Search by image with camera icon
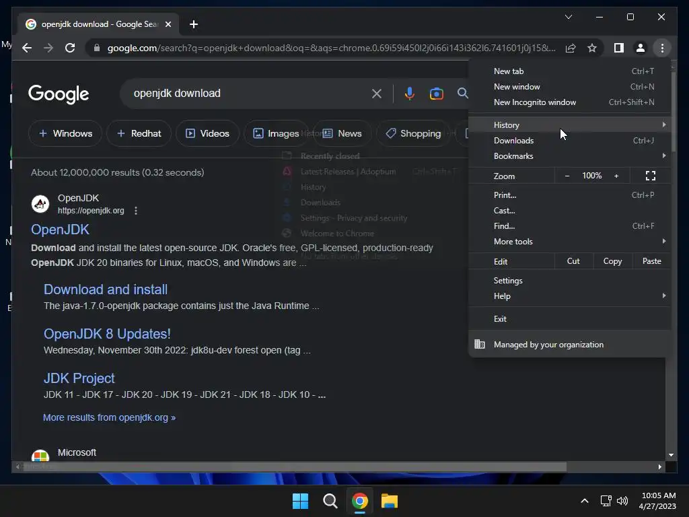Screen dimensions: 689x517 [436, 93]
